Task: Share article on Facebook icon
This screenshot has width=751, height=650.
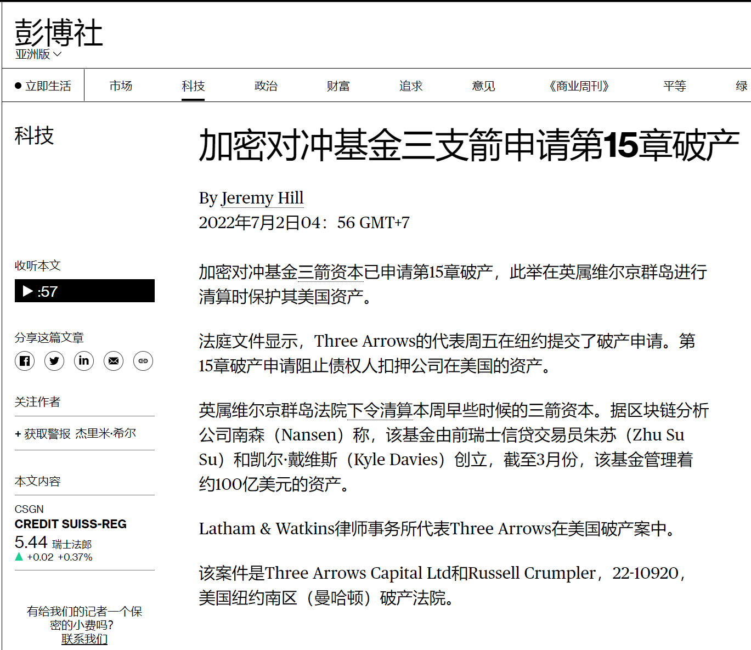Action: [25, 361]
